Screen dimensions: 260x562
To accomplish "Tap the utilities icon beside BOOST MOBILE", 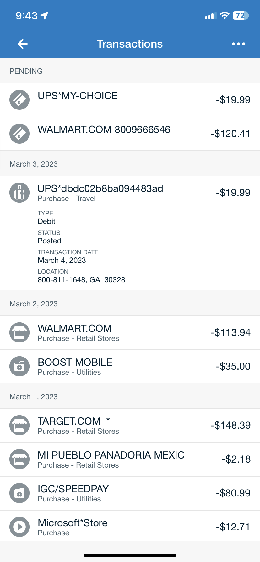I will 19,366.
